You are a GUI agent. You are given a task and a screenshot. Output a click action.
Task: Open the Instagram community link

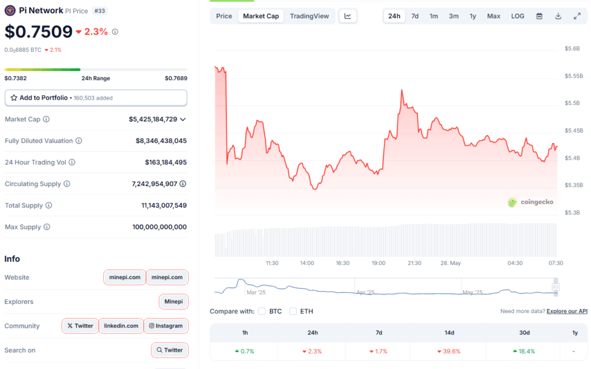tap(166, 326)
